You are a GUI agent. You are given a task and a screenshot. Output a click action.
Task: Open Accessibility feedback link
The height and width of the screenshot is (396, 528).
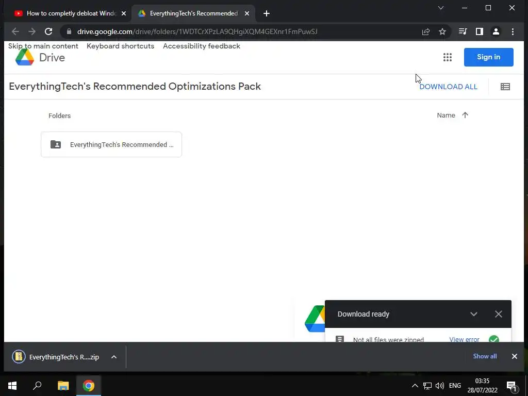click(x=202, y=46)
